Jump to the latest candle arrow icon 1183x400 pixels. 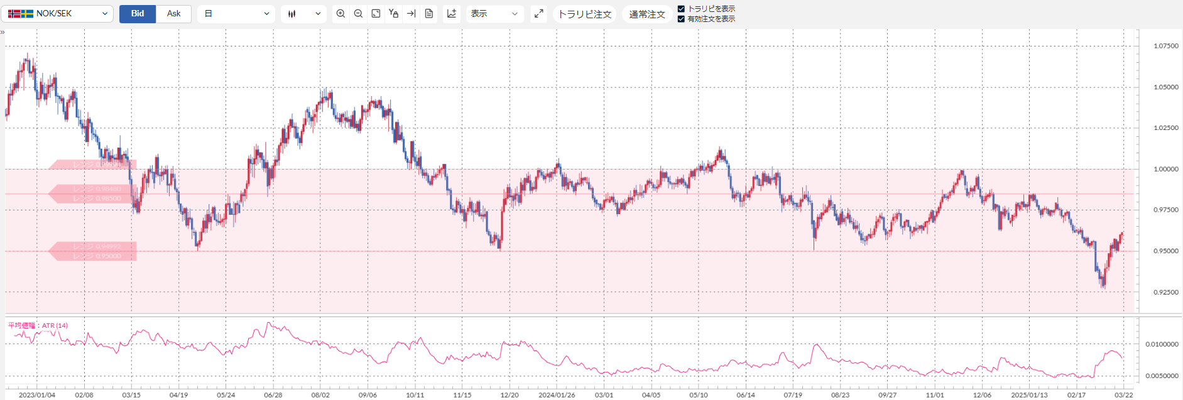pos(411,13)
